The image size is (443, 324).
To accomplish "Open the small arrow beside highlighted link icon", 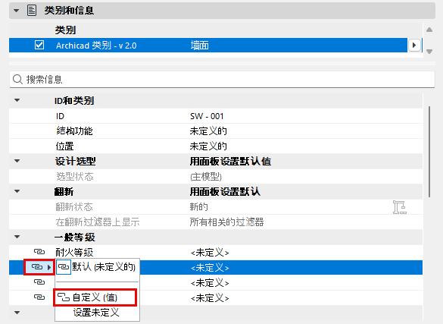I will pyautogui.click(x=49, y=267).
